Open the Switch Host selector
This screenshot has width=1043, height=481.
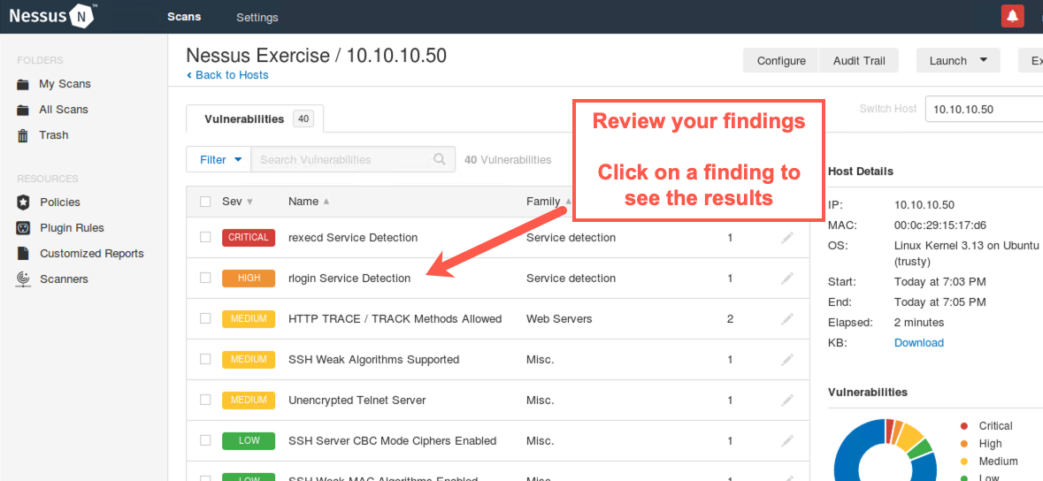pyautogui.click(x=984, y=109)
